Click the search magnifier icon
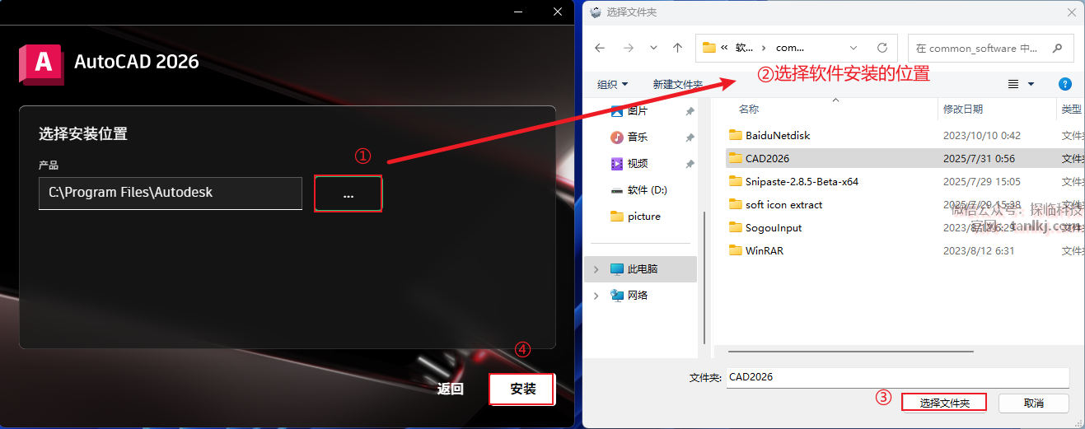The image size is (1085, 429). click(1058, 49)
